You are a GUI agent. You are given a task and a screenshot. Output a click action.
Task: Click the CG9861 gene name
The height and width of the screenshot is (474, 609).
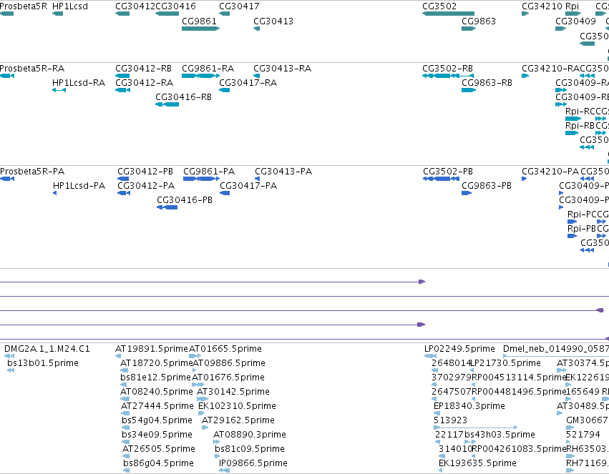199,21
